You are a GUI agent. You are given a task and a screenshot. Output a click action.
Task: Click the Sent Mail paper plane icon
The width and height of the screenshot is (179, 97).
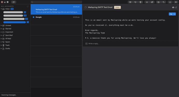tap(3, 36)
